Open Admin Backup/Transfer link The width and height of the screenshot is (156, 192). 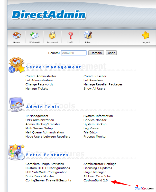coord(43,124)
